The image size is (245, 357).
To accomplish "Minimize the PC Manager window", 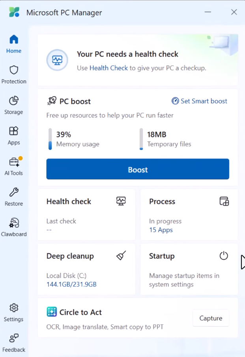I will [208, 12].
